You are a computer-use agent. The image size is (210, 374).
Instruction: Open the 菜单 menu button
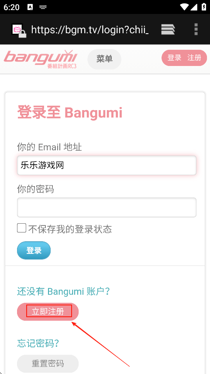pos(104,59)
